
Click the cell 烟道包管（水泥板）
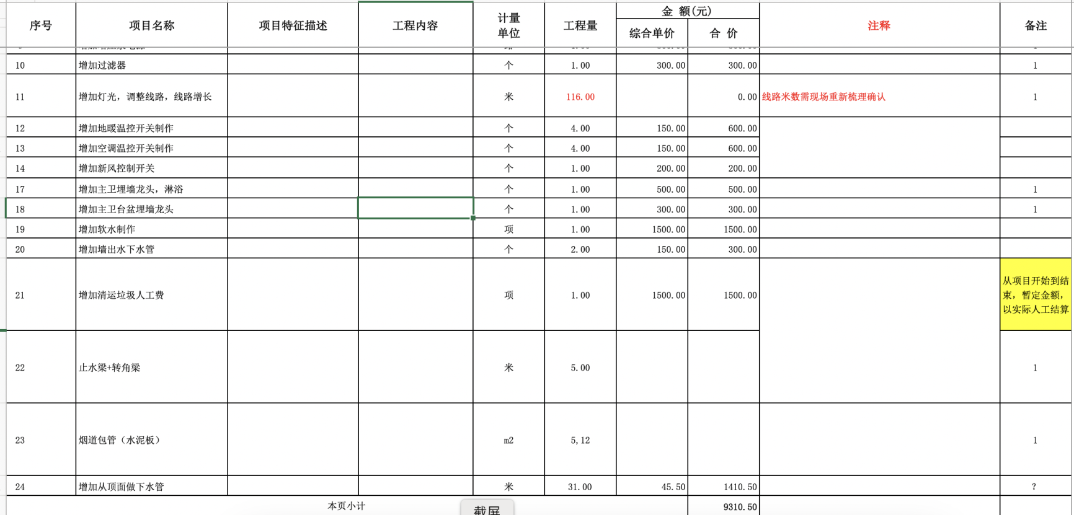click(x=151, y=440)
